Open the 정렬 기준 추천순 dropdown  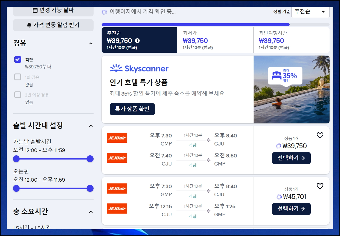tap(310, 12)
